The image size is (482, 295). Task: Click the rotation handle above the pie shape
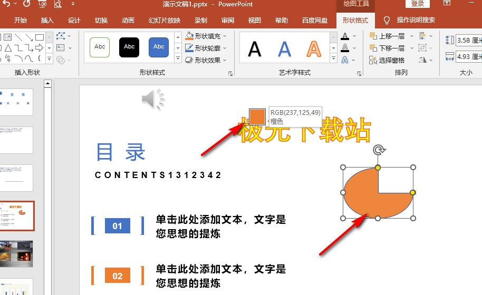coord(379,150)
